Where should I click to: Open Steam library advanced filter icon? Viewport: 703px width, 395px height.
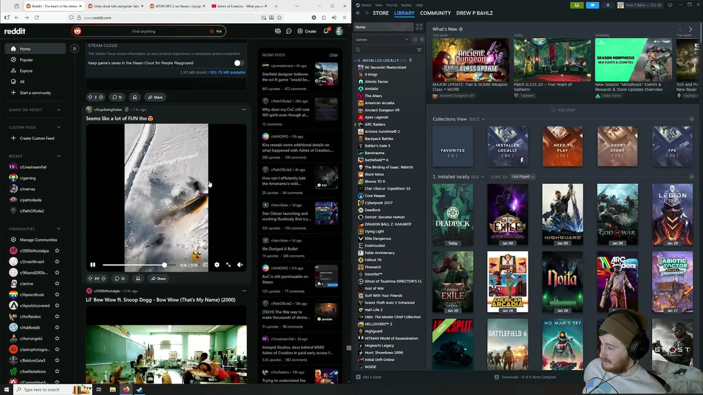(419, 50)
